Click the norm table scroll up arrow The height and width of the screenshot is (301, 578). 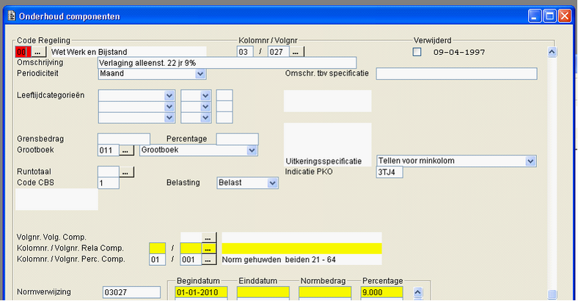[x=417, y=292]
